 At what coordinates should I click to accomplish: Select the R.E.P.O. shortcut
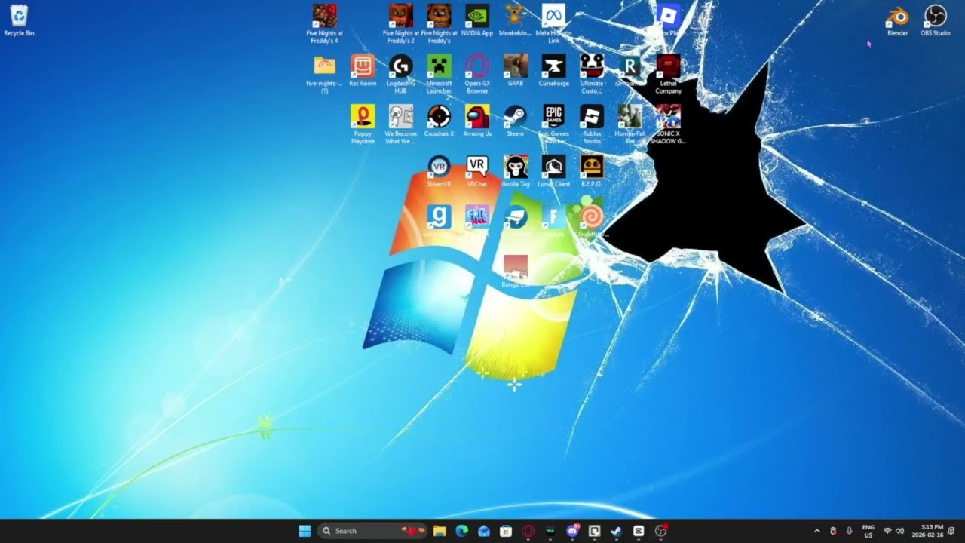click(592, 171)
